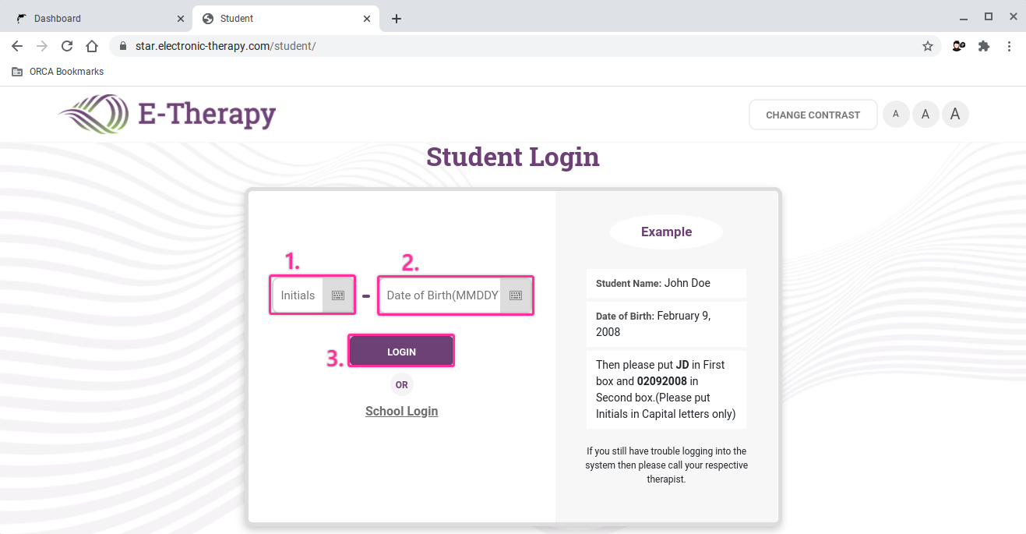Screen dimensions: 1026x534
Task: Click the E-Therapy logo
Action: pyautogui.click(x=167, y=114)
